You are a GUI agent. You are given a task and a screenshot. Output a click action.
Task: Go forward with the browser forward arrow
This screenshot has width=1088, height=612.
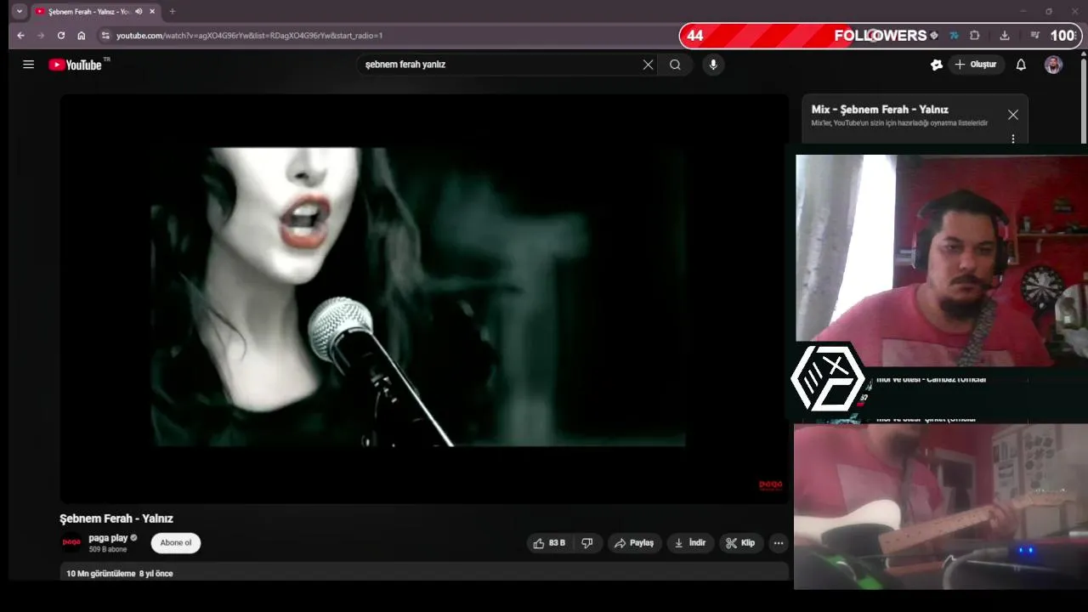tap(40, 36)
